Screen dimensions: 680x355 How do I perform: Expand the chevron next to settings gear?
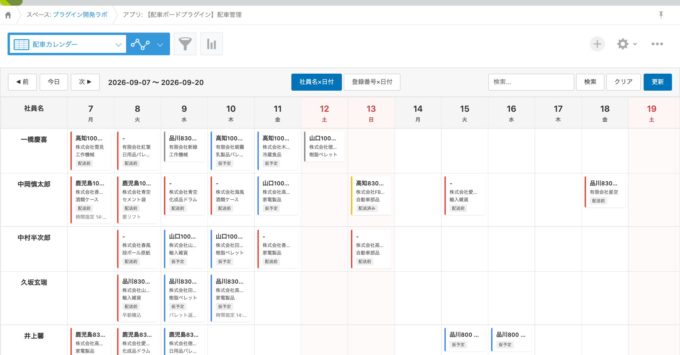point(635,44)
